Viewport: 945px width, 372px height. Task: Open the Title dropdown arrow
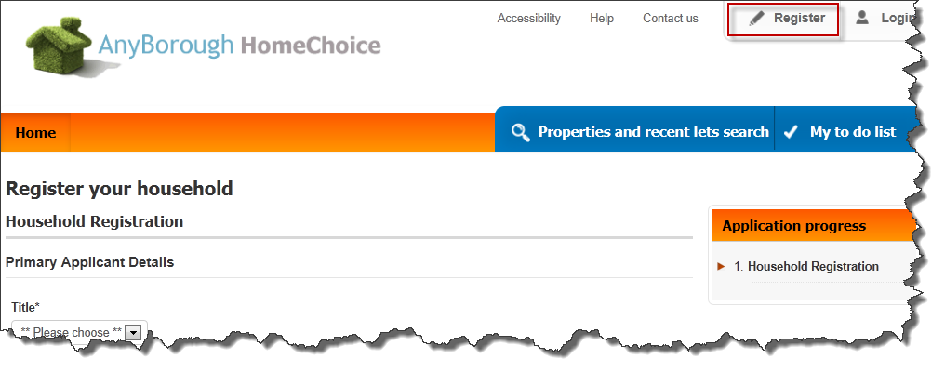point(134,332)
